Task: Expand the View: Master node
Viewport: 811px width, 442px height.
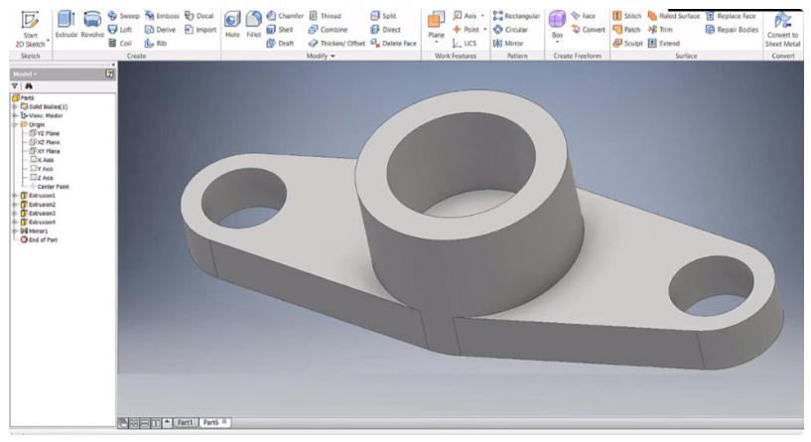Action: click(x=15, y=115)
